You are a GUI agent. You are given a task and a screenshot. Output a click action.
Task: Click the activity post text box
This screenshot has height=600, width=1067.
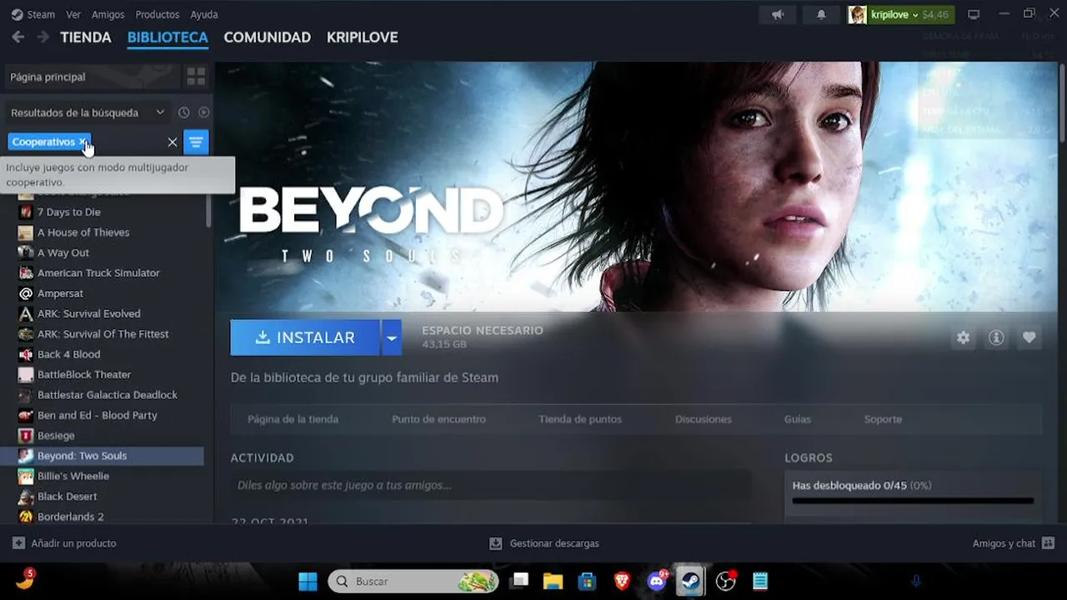[x=491, y=485]
